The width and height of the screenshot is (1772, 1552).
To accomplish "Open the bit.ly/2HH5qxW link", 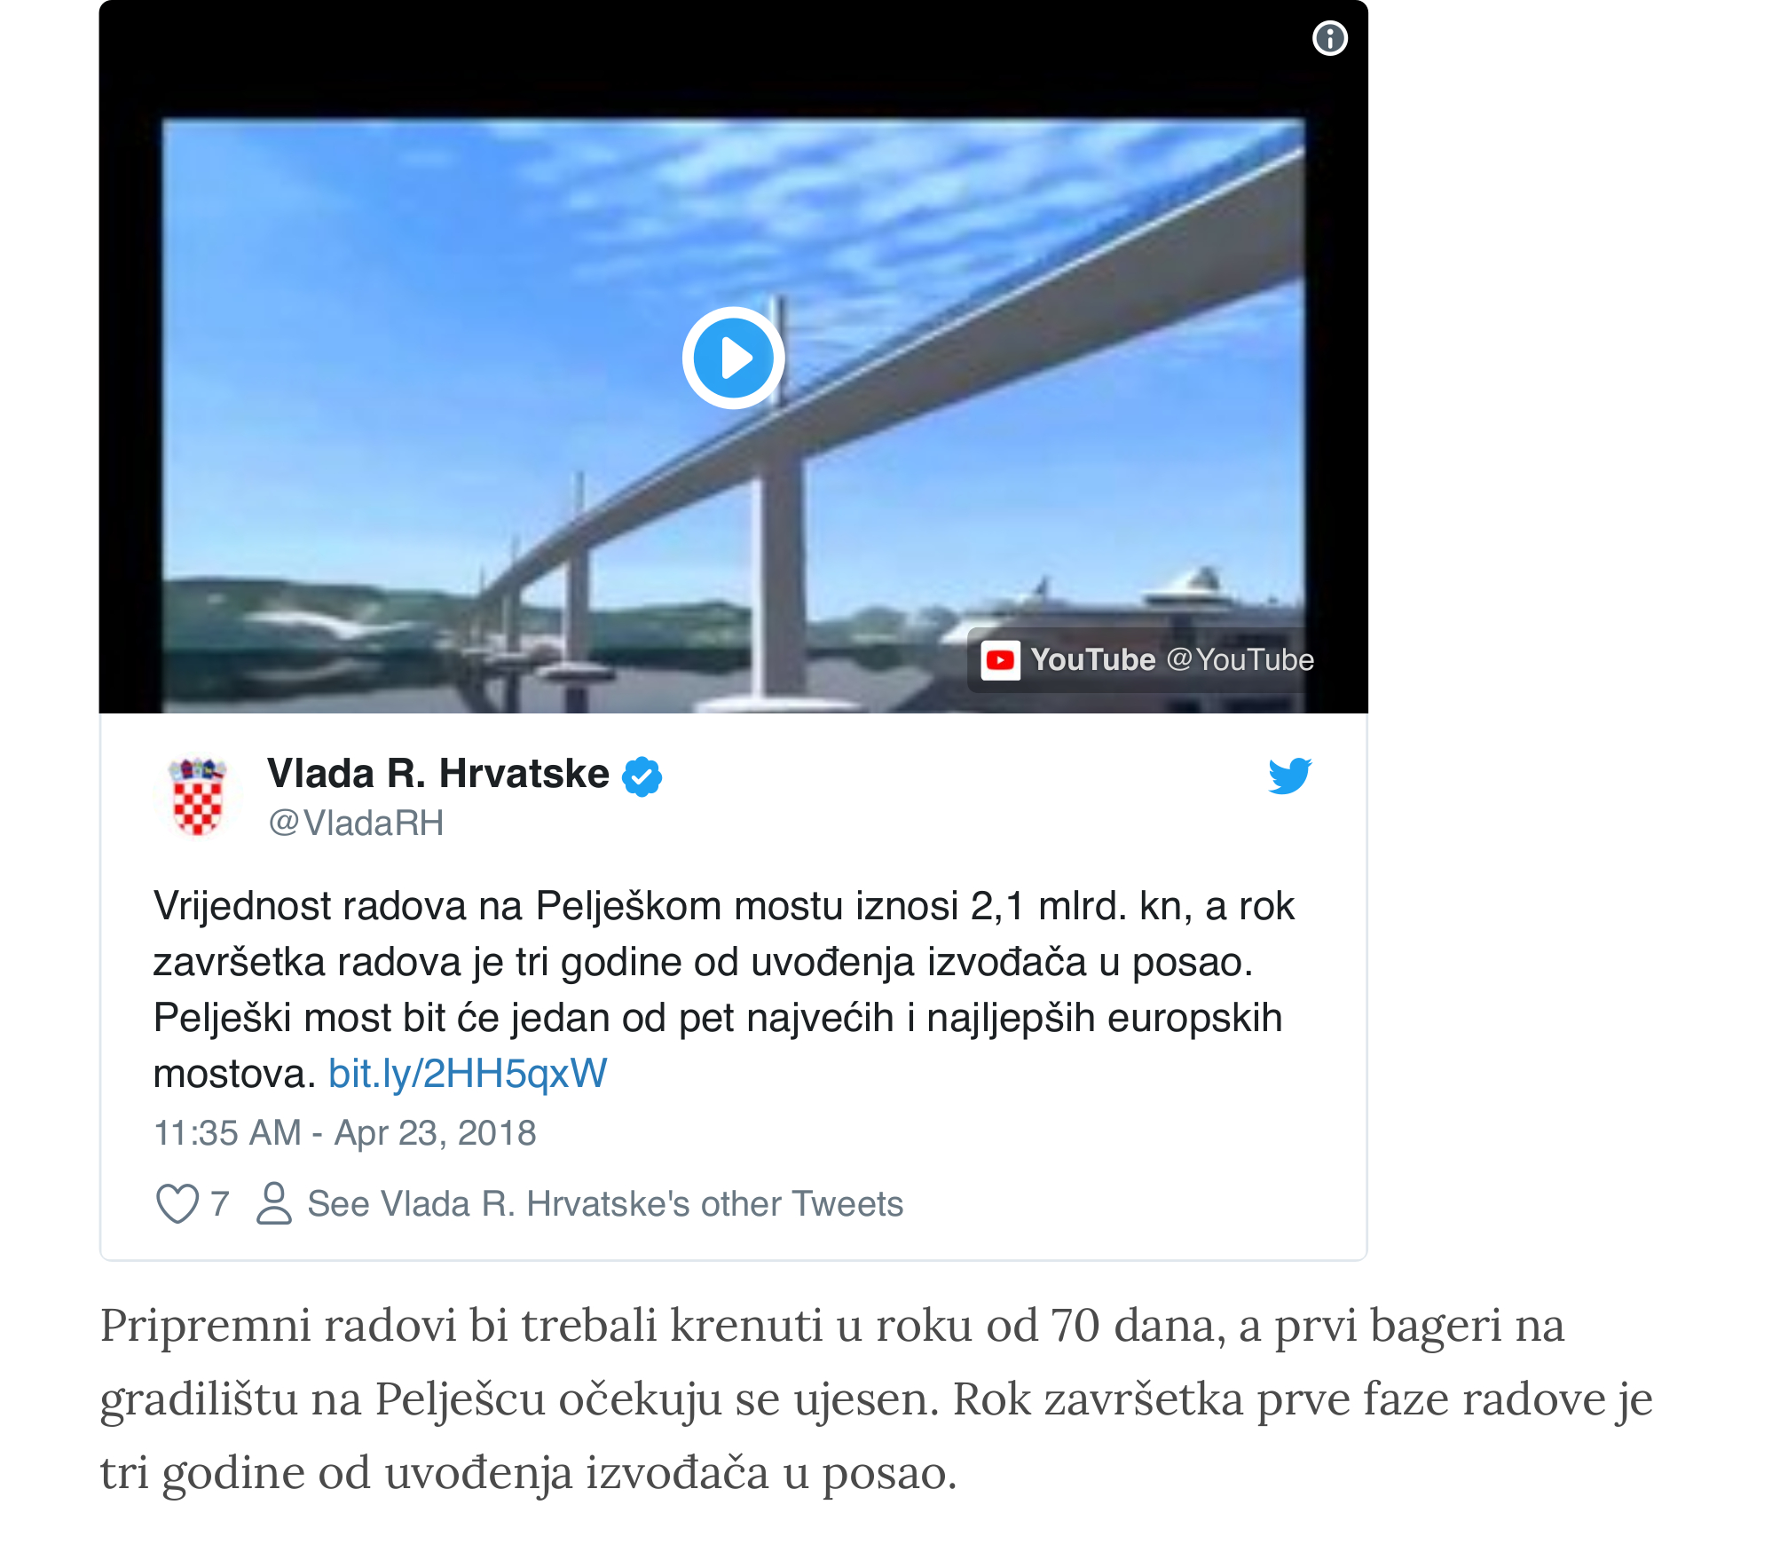I will pyautogui.click(x=468, y=1074).
